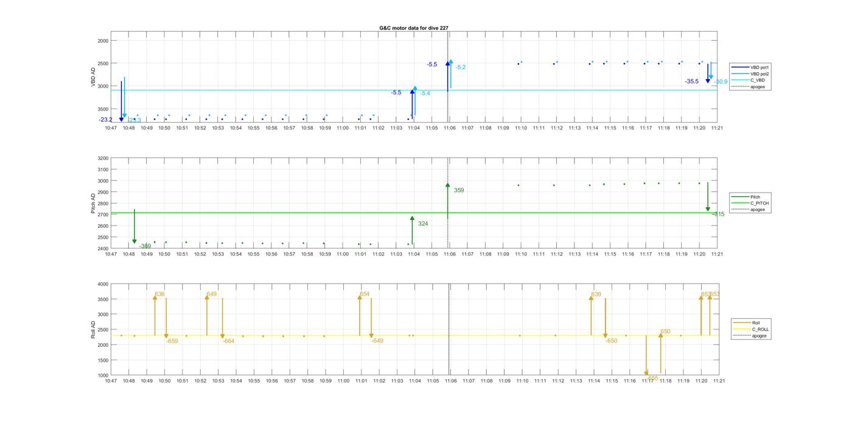Click the '3200' tick on Pitch axis

coord(103,159)
